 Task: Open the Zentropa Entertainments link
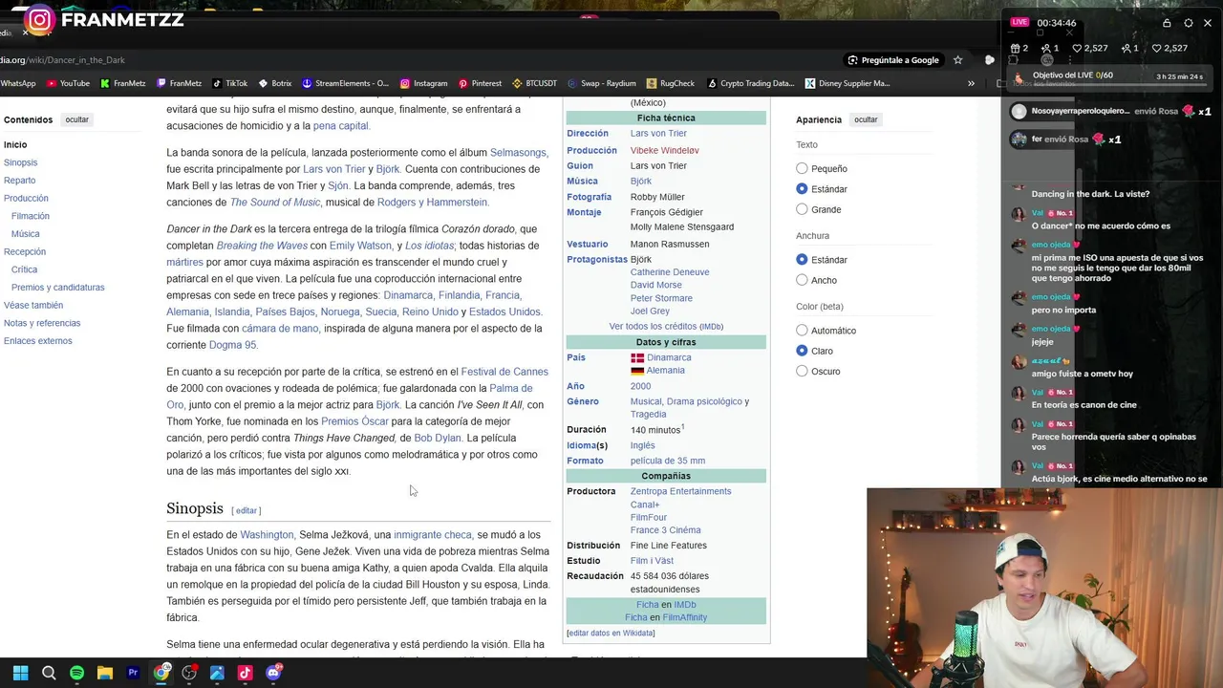click(x=680, y=491)
